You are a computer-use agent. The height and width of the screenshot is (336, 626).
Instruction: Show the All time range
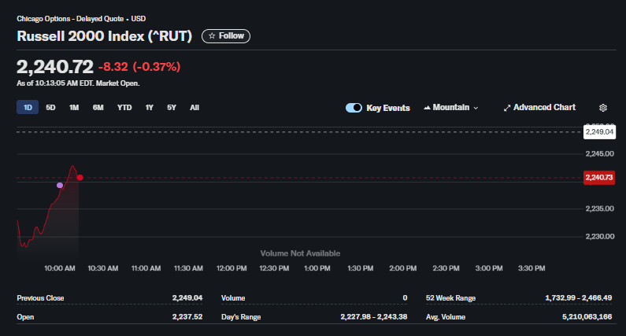194,107
